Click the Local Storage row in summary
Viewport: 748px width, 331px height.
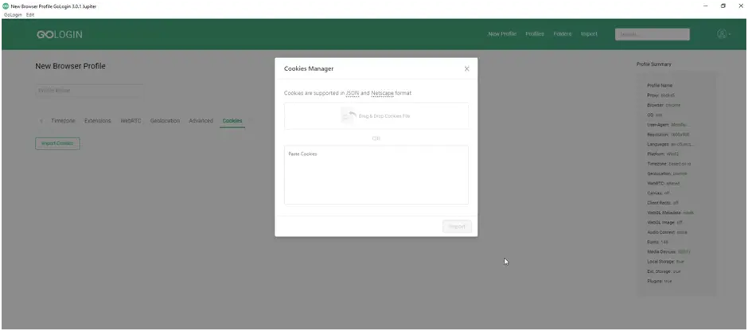pyautogui.click(x=665, y=262)
